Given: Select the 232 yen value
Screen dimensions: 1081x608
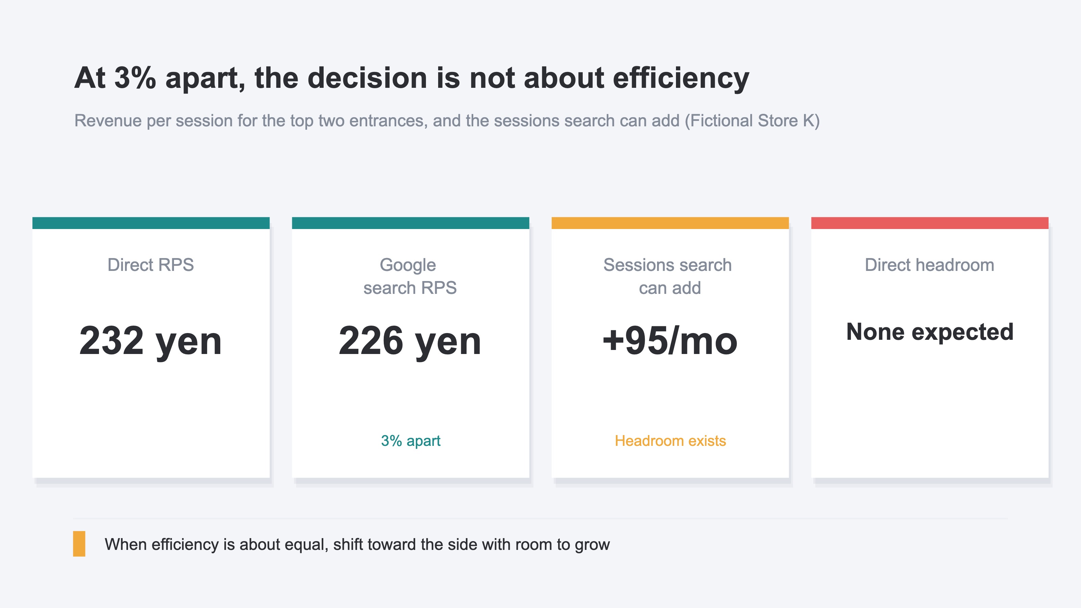Looking at the screenshot, I should pyautogui.click(x=151, y=341).
